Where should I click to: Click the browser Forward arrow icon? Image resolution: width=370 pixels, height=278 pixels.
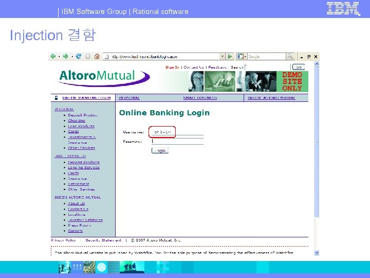point(66,56)
